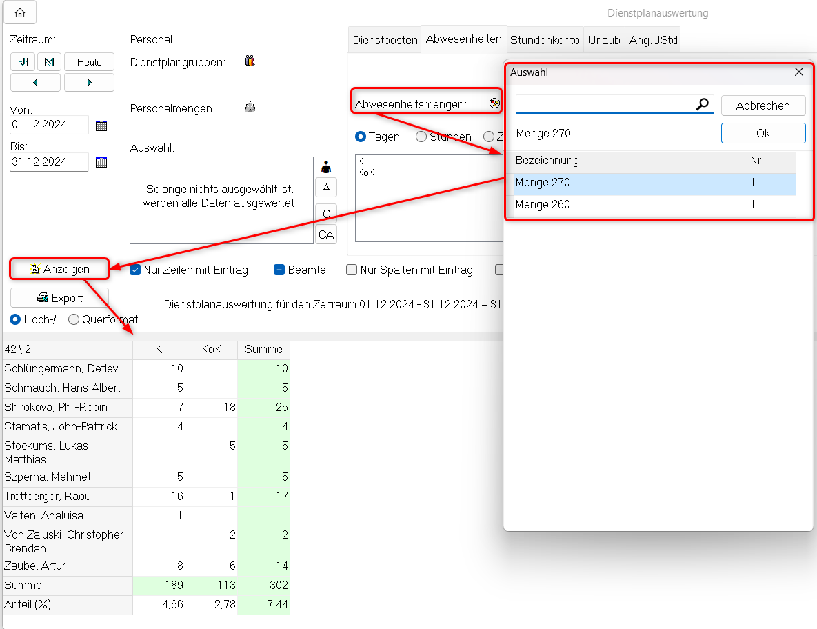
Task: Advance to next period with right arrow
Action: 89,83
